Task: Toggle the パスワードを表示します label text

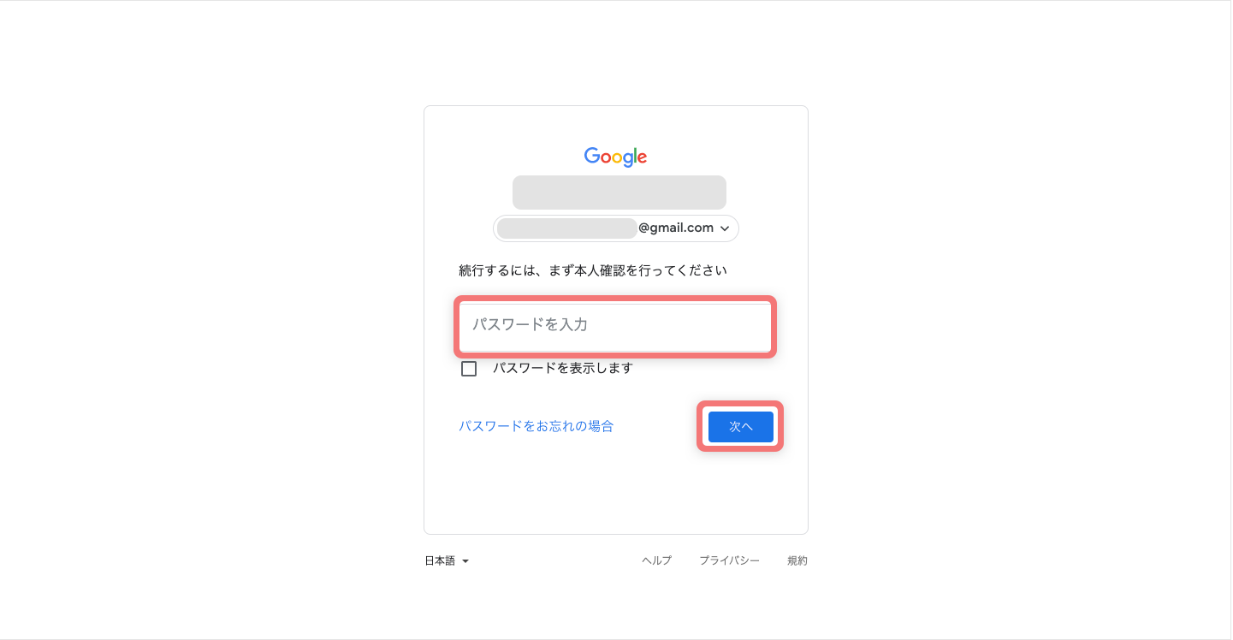Action: click(x=562, y=368)
